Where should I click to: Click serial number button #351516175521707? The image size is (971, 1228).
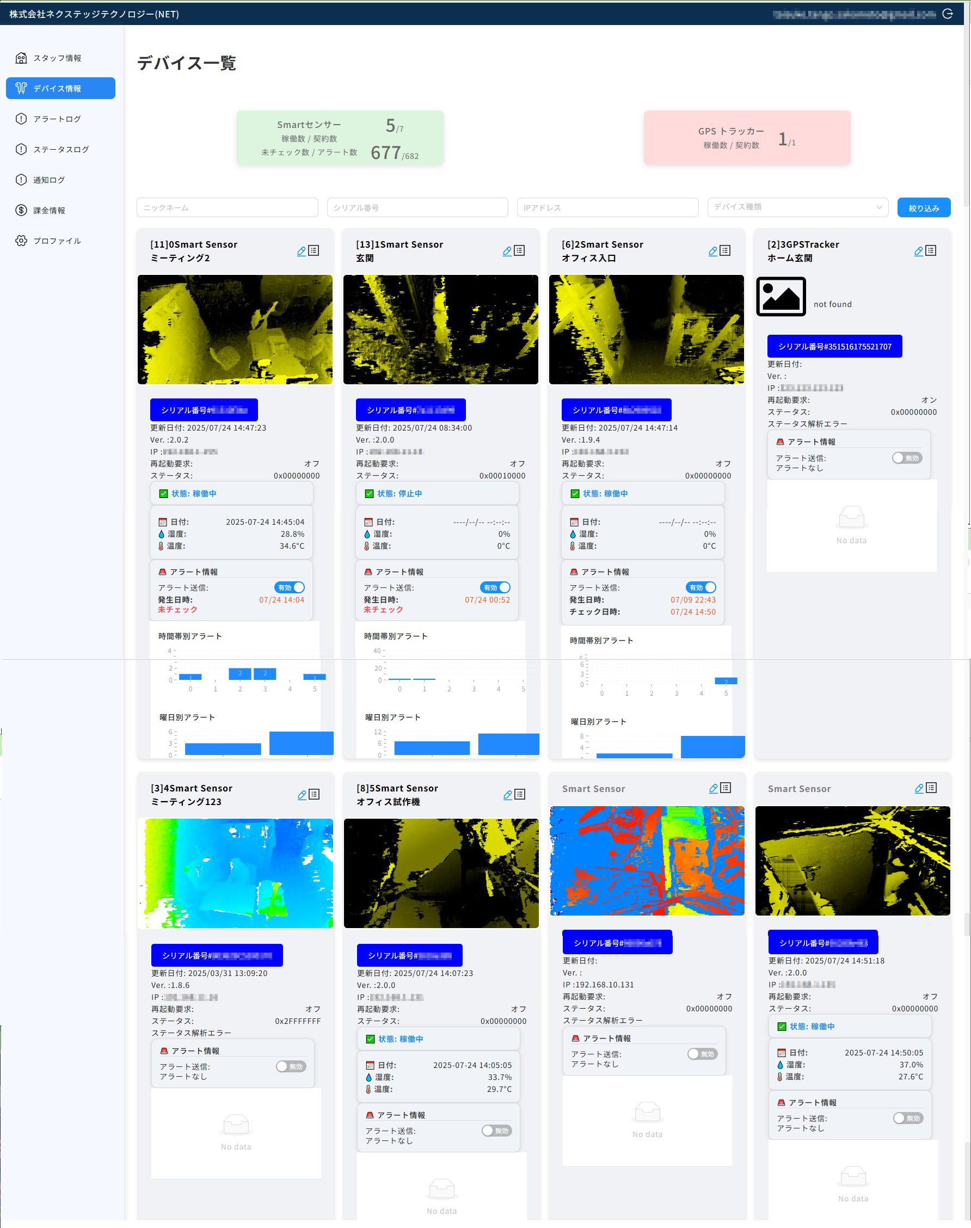click(834, 346)
